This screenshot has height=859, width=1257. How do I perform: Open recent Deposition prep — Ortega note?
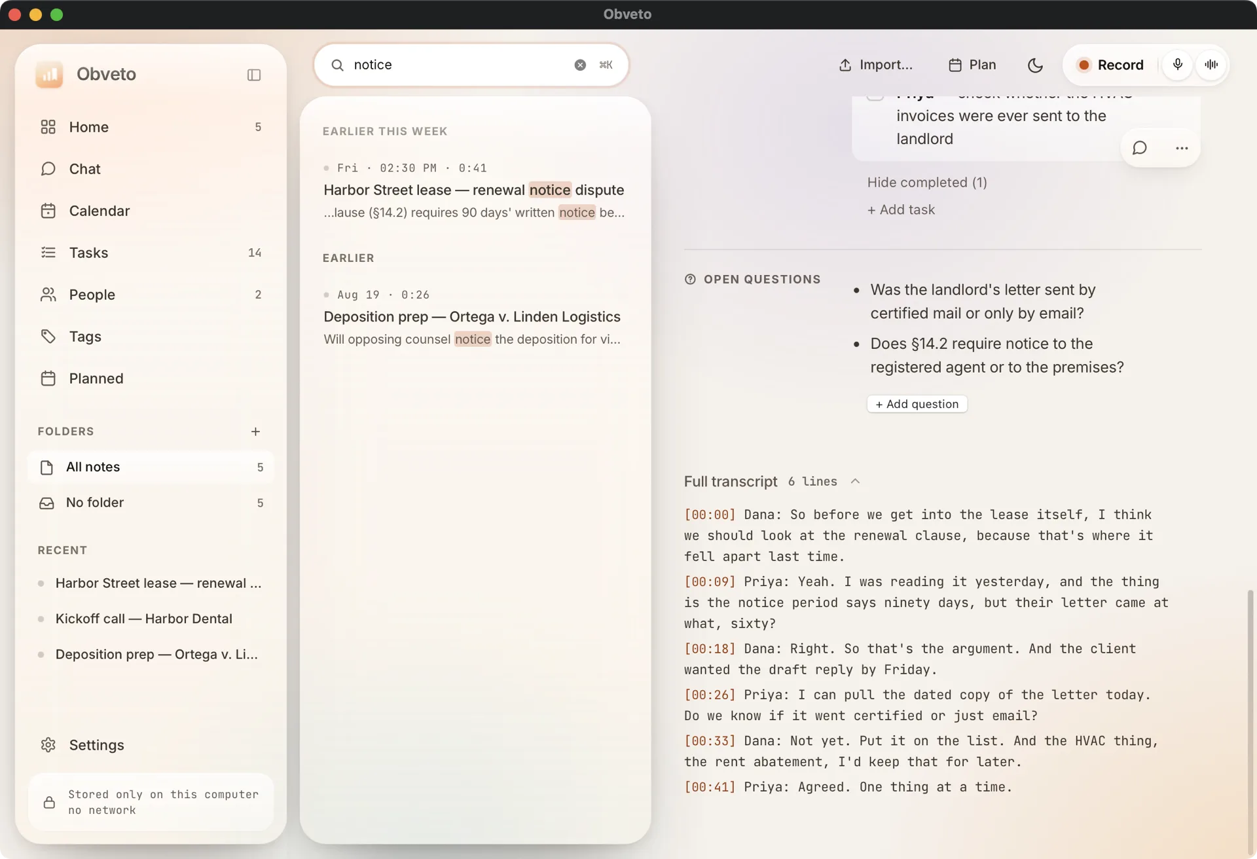click(x=151, y=654)
